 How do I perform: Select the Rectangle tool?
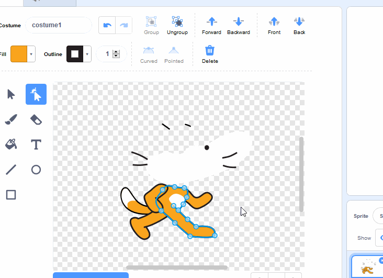(11, 195)
